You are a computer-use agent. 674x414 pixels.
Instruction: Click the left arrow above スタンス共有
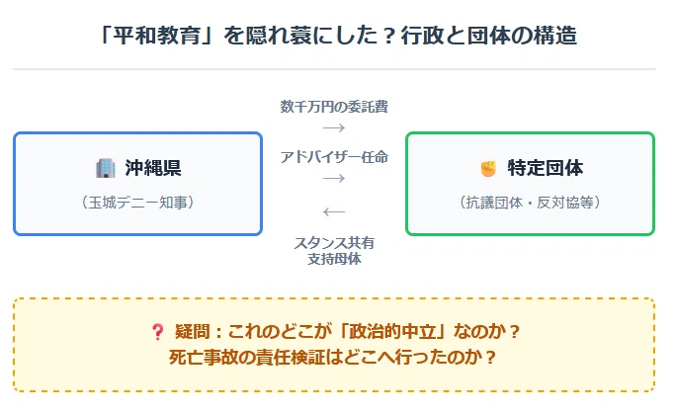point(334,211)
